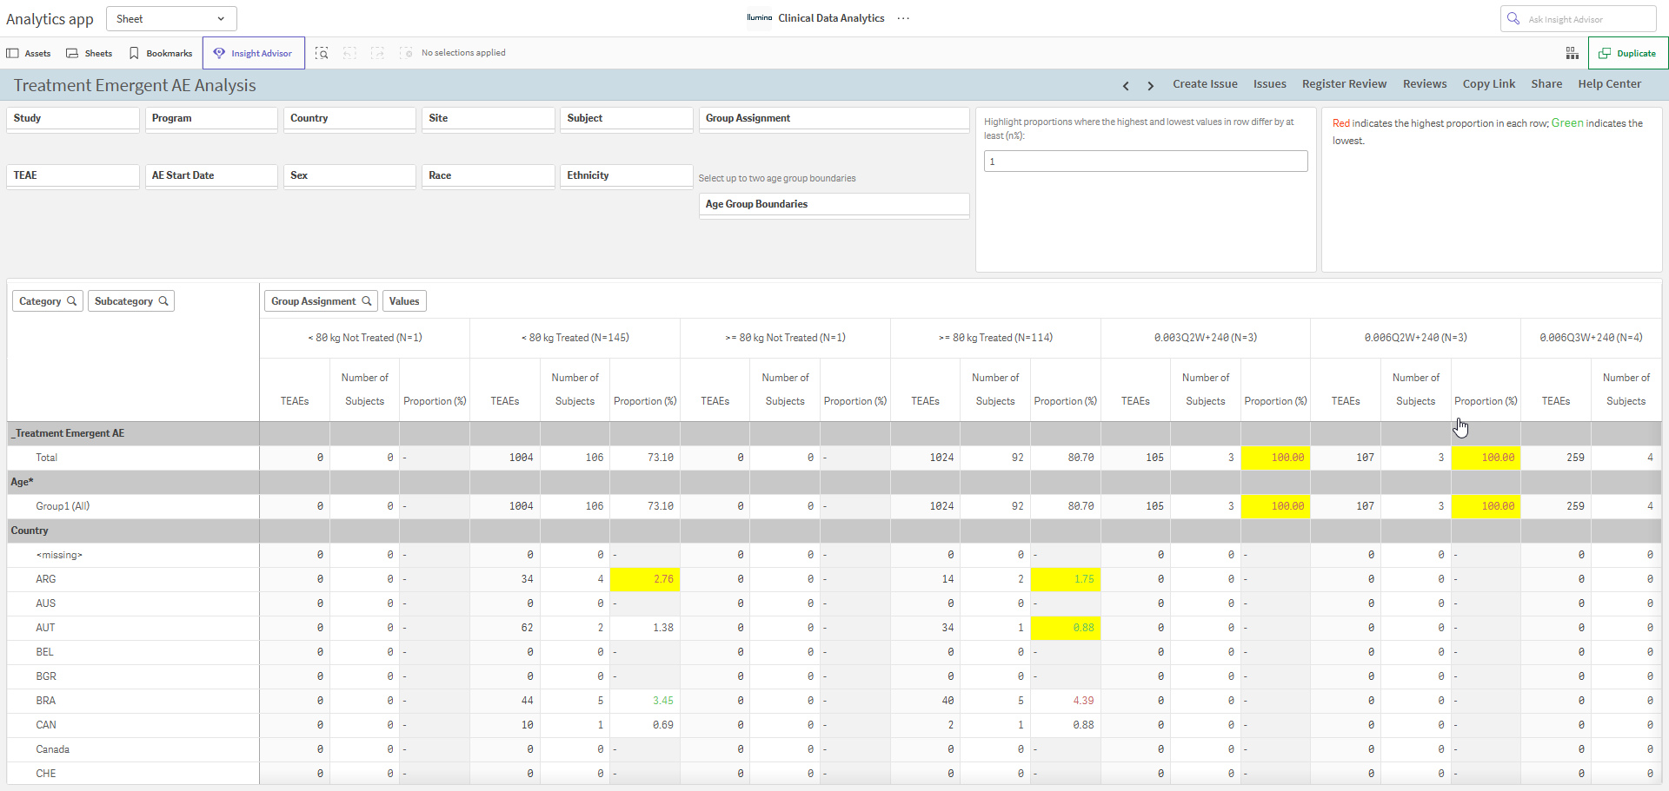The height and width of the screenshot is (791, 1669).
Task: Open the Program filter pane
Action: point(211,119)
